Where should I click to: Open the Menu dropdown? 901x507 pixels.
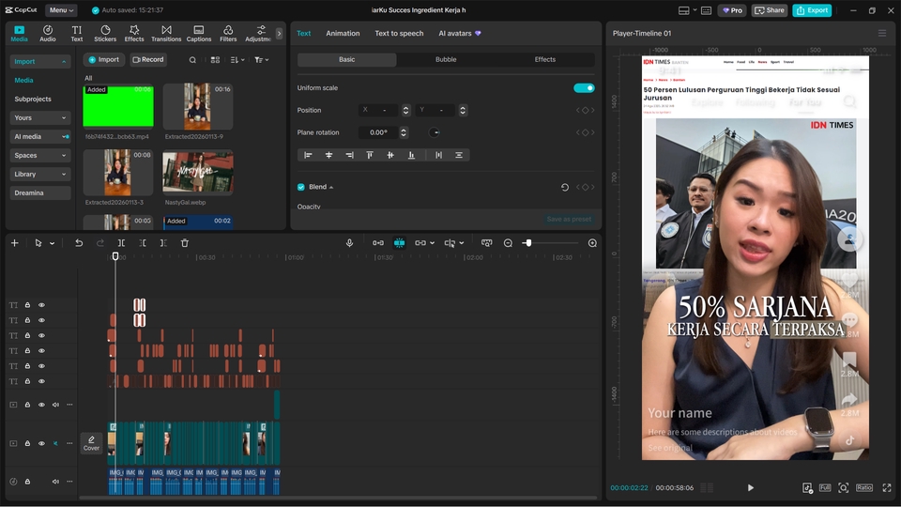click(61, 10)
